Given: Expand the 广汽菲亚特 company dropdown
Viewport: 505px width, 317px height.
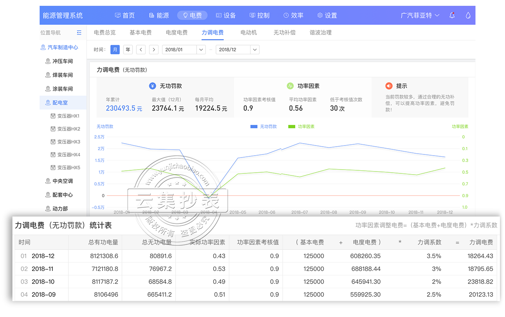Looking at the screenshot, I should 420,16.
